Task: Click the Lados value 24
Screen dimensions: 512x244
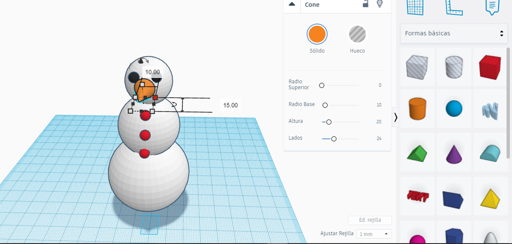Action: tap(379, 138)
